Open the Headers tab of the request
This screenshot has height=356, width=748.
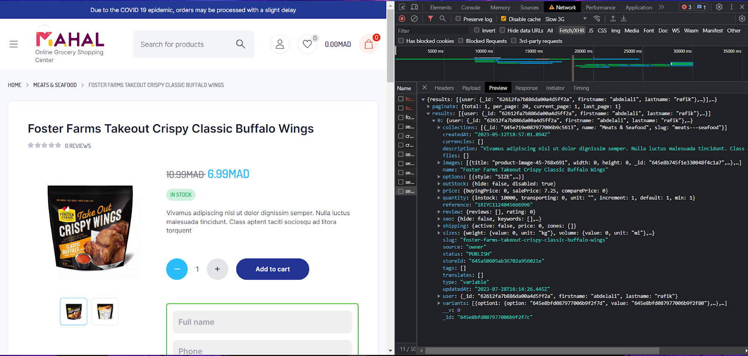444,88
